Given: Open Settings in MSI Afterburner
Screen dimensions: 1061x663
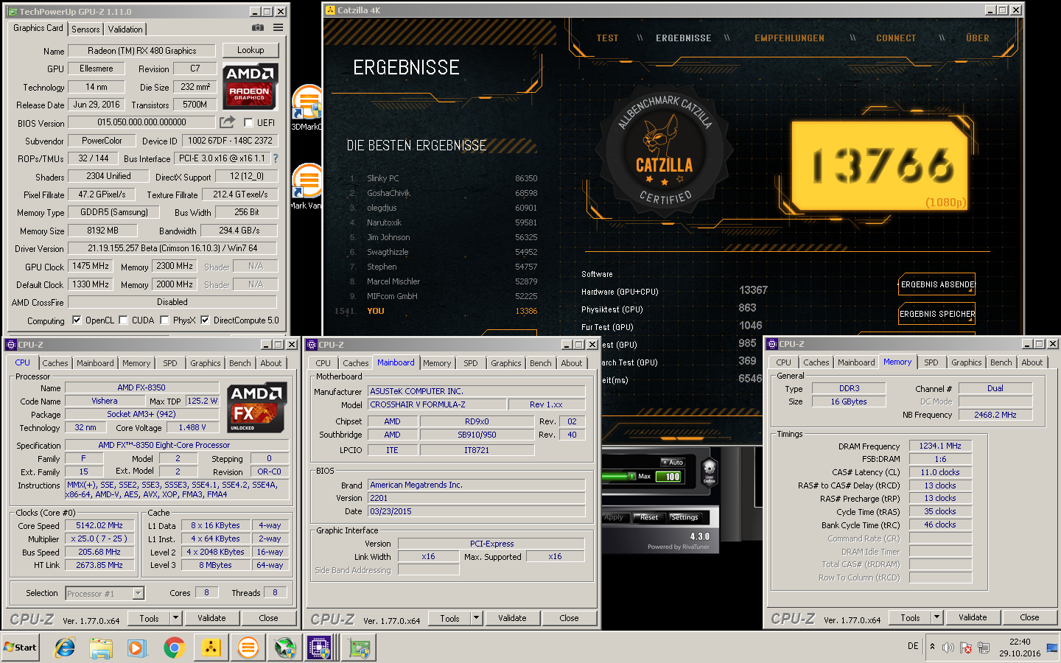Looking at the screenshot, I should click(684, 517).
